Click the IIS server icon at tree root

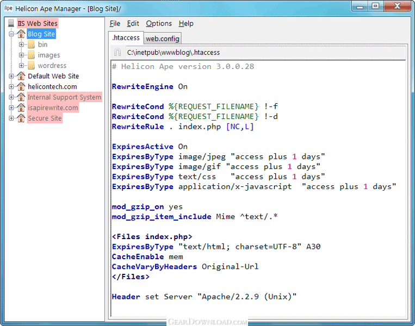pos(11,23)
